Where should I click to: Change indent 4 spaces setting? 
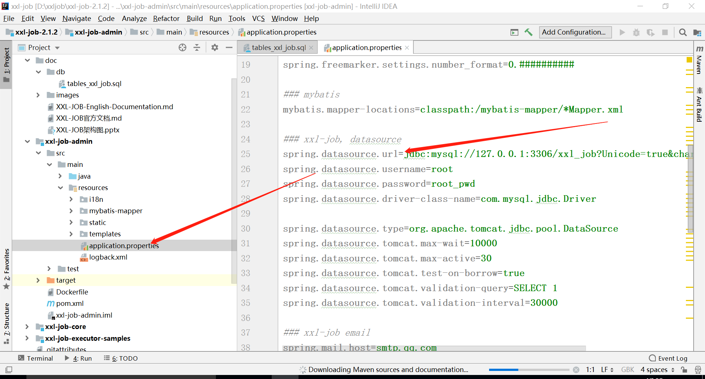[x=658, y=370]
